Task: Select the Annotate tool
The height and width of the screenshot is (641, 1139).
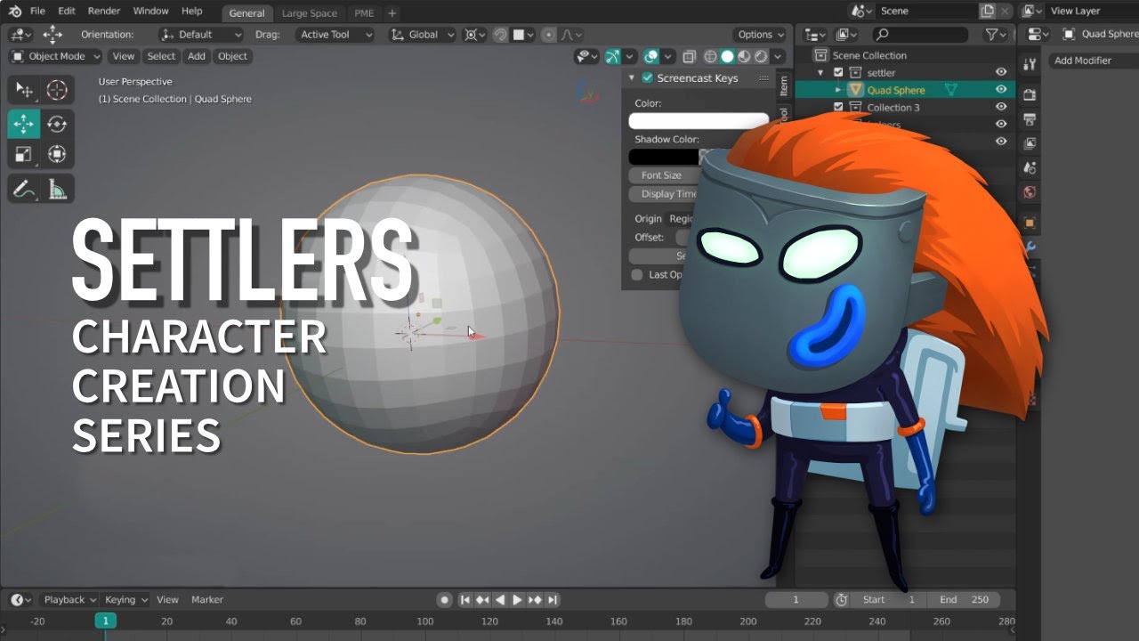Action: click(24, 189)
